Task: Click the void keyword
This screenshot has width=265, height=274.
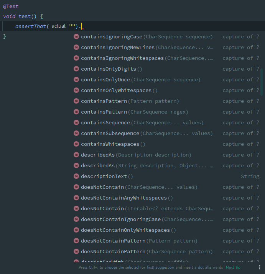Action: tap(9, 17)
